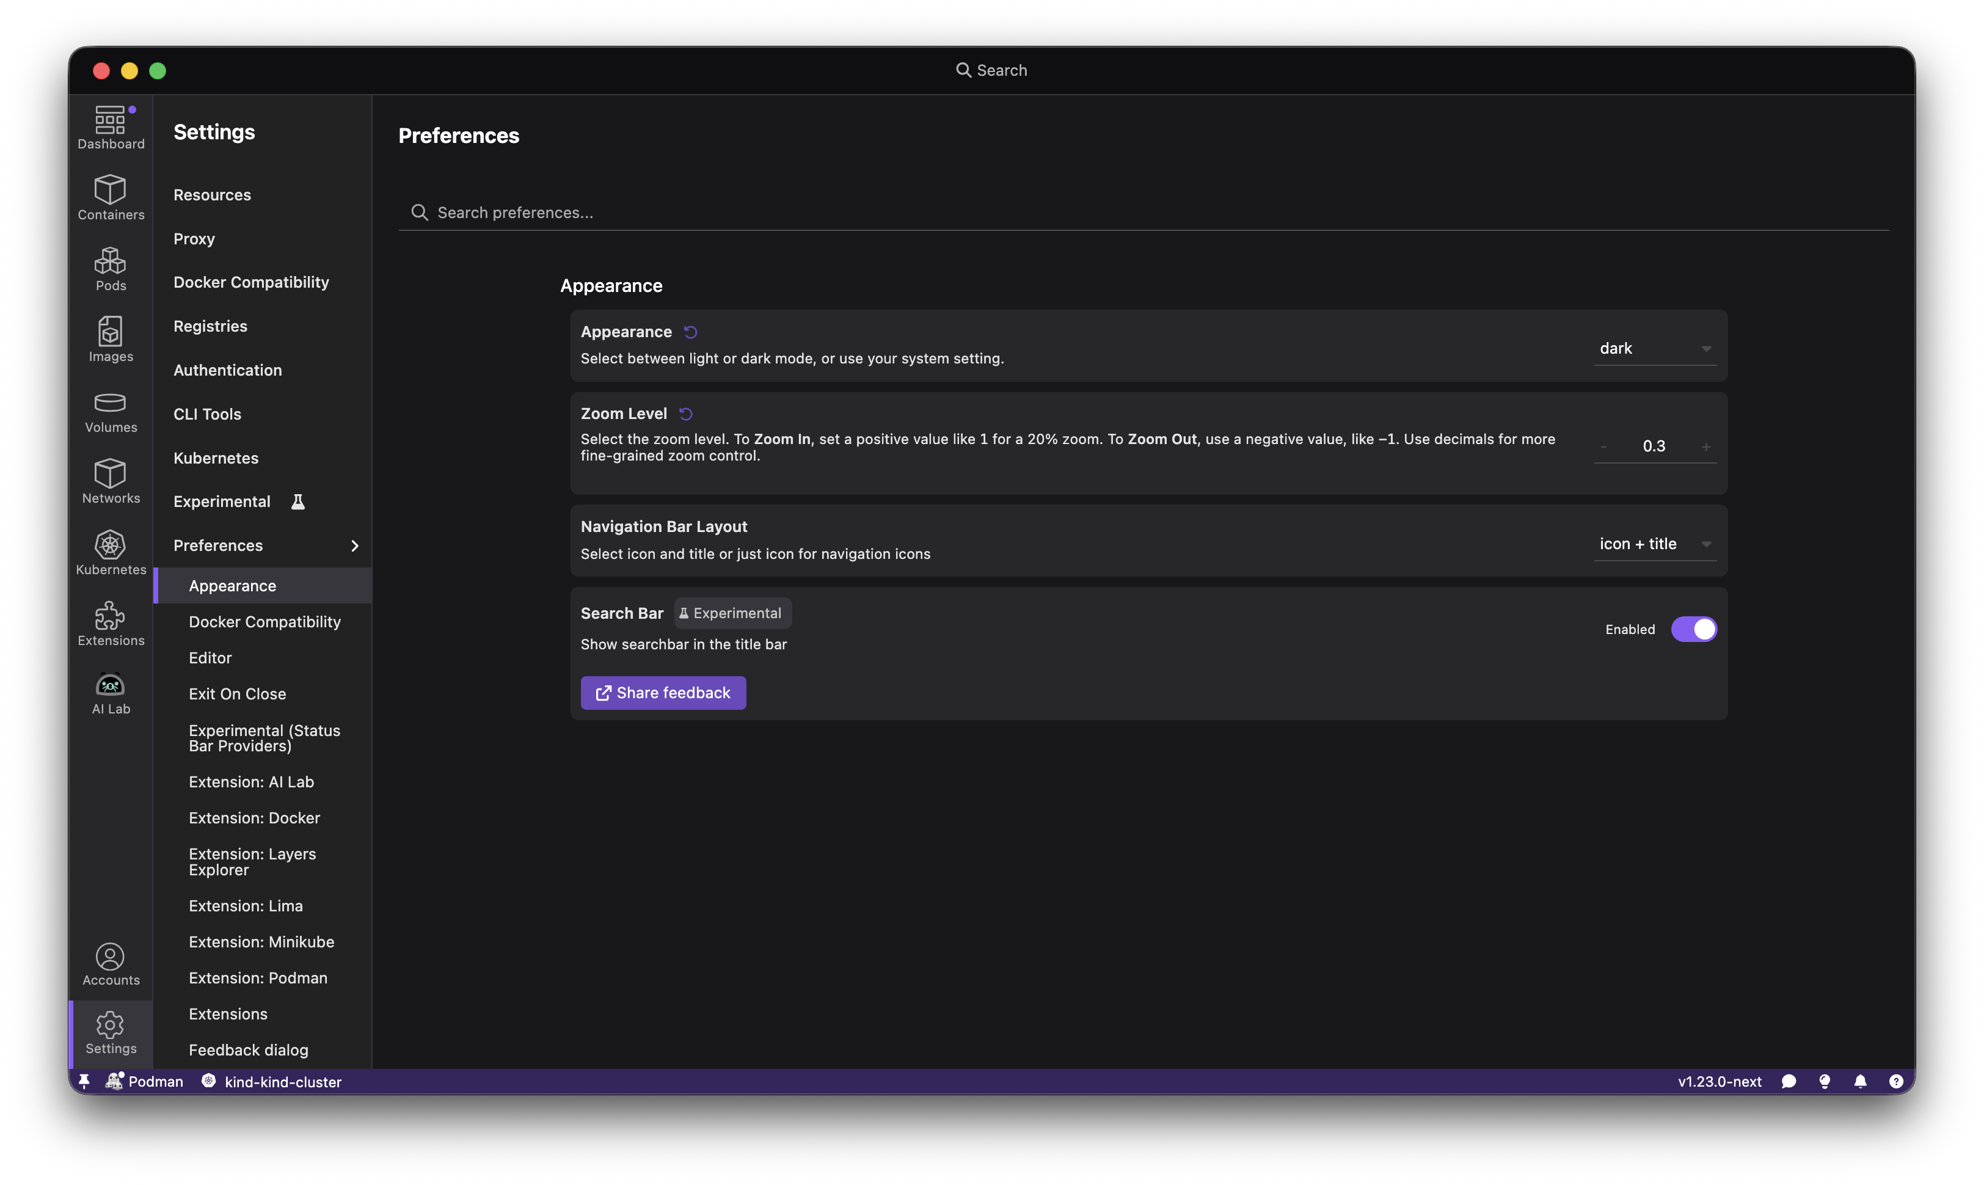Navigate to Images via sidebar icon
This screenshot has width=1984, height=1185.
click(110, 338)
